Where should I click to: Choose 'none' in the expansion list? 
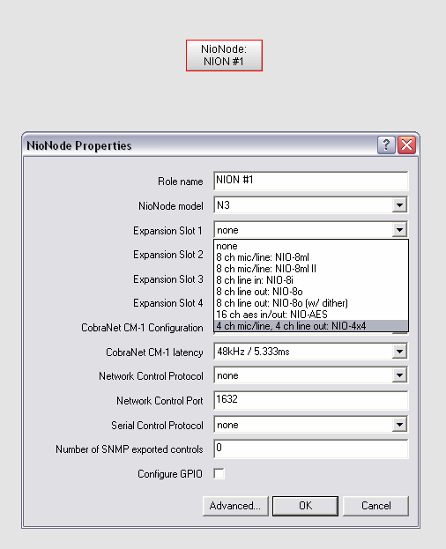311,246
